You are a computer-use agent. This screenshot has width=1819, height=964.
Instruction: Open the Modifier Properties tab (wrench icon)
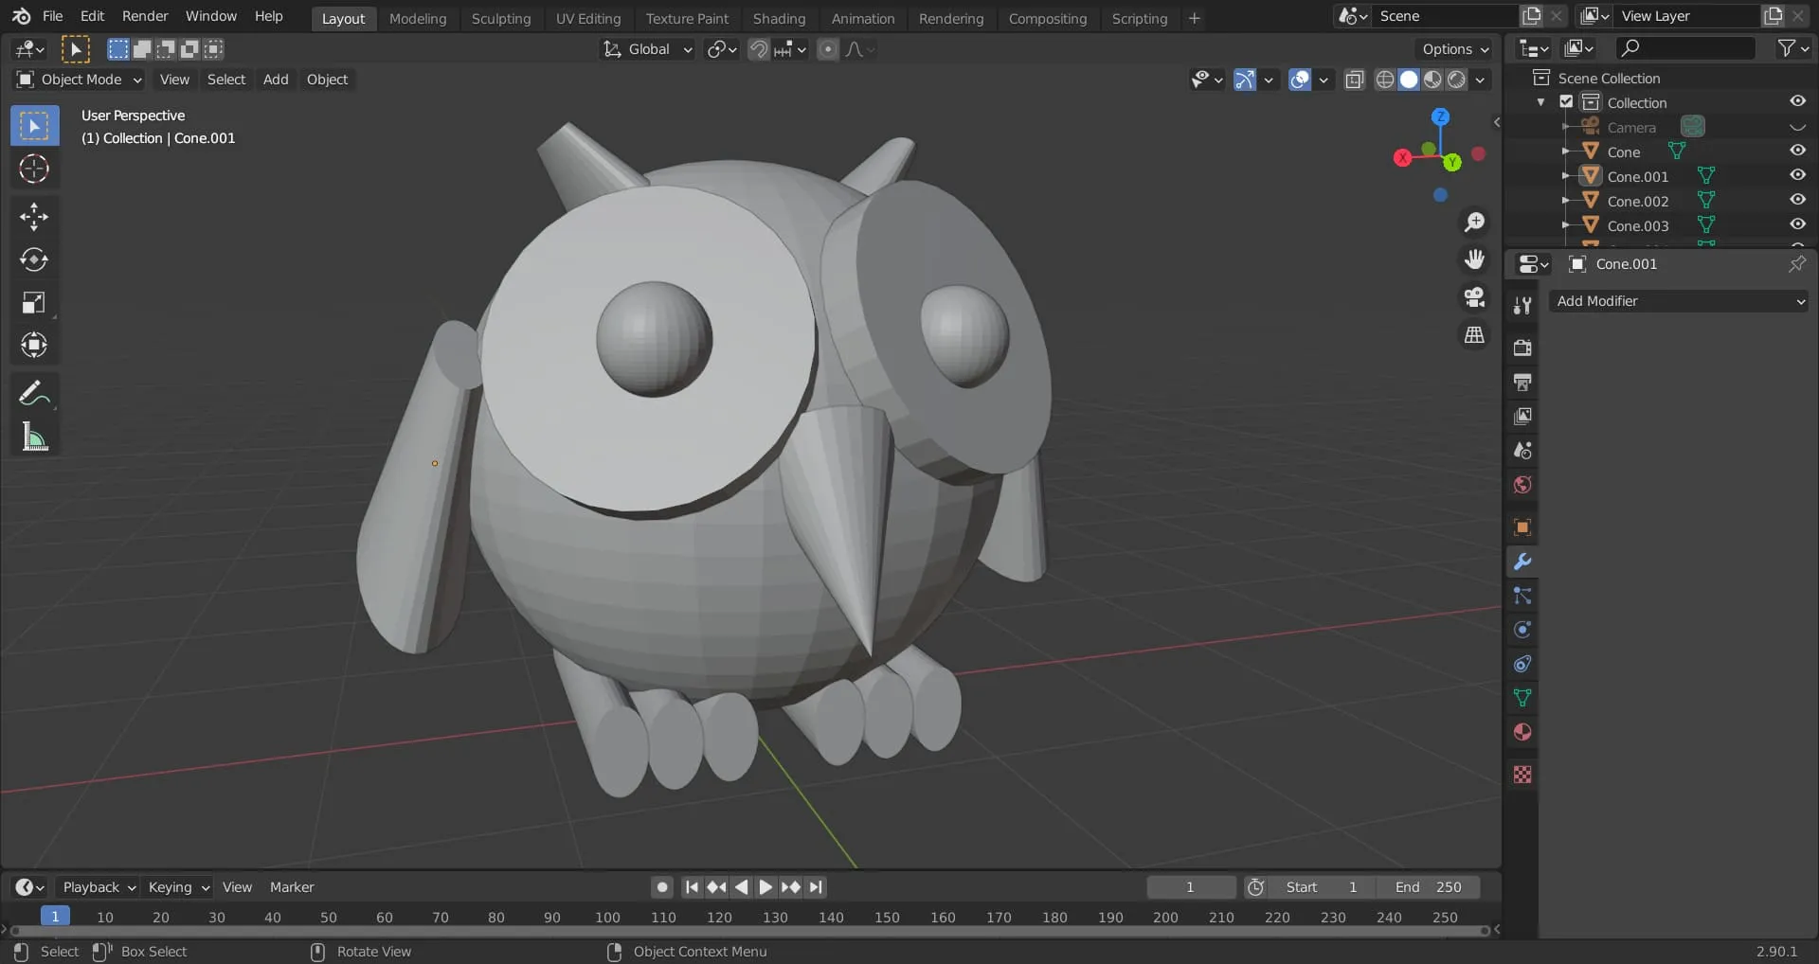1521,562
